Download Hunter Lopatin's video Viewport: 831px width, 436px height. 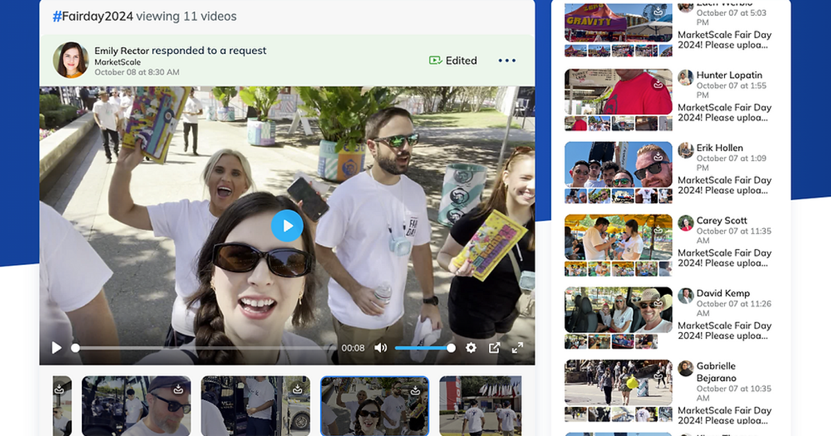point(659,84)
